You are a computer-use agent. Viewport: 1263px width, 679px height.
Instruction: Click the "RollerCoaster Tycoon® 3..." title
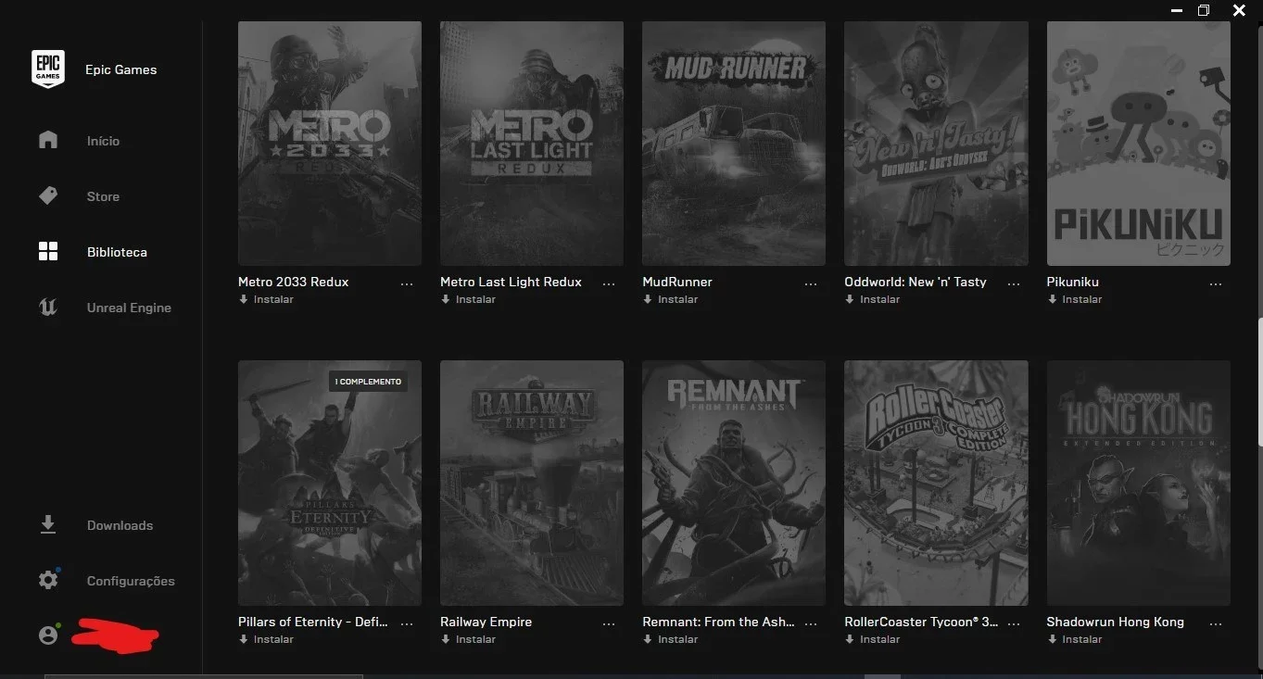tap(921, 622)
